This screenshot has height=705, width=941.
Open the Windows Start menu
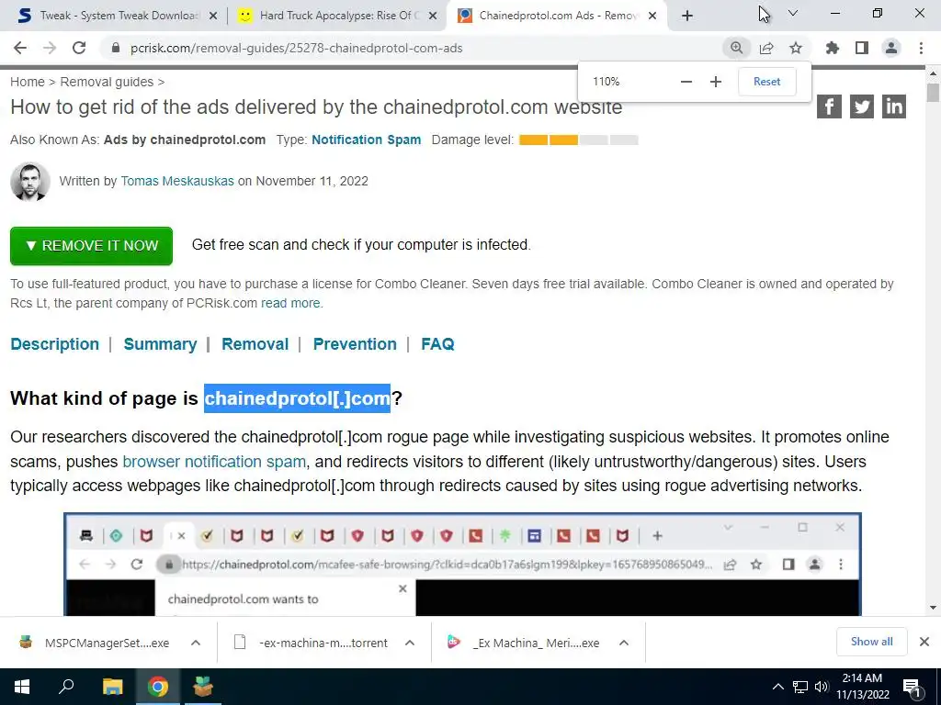pyautogui.click(x=22, y=687)
